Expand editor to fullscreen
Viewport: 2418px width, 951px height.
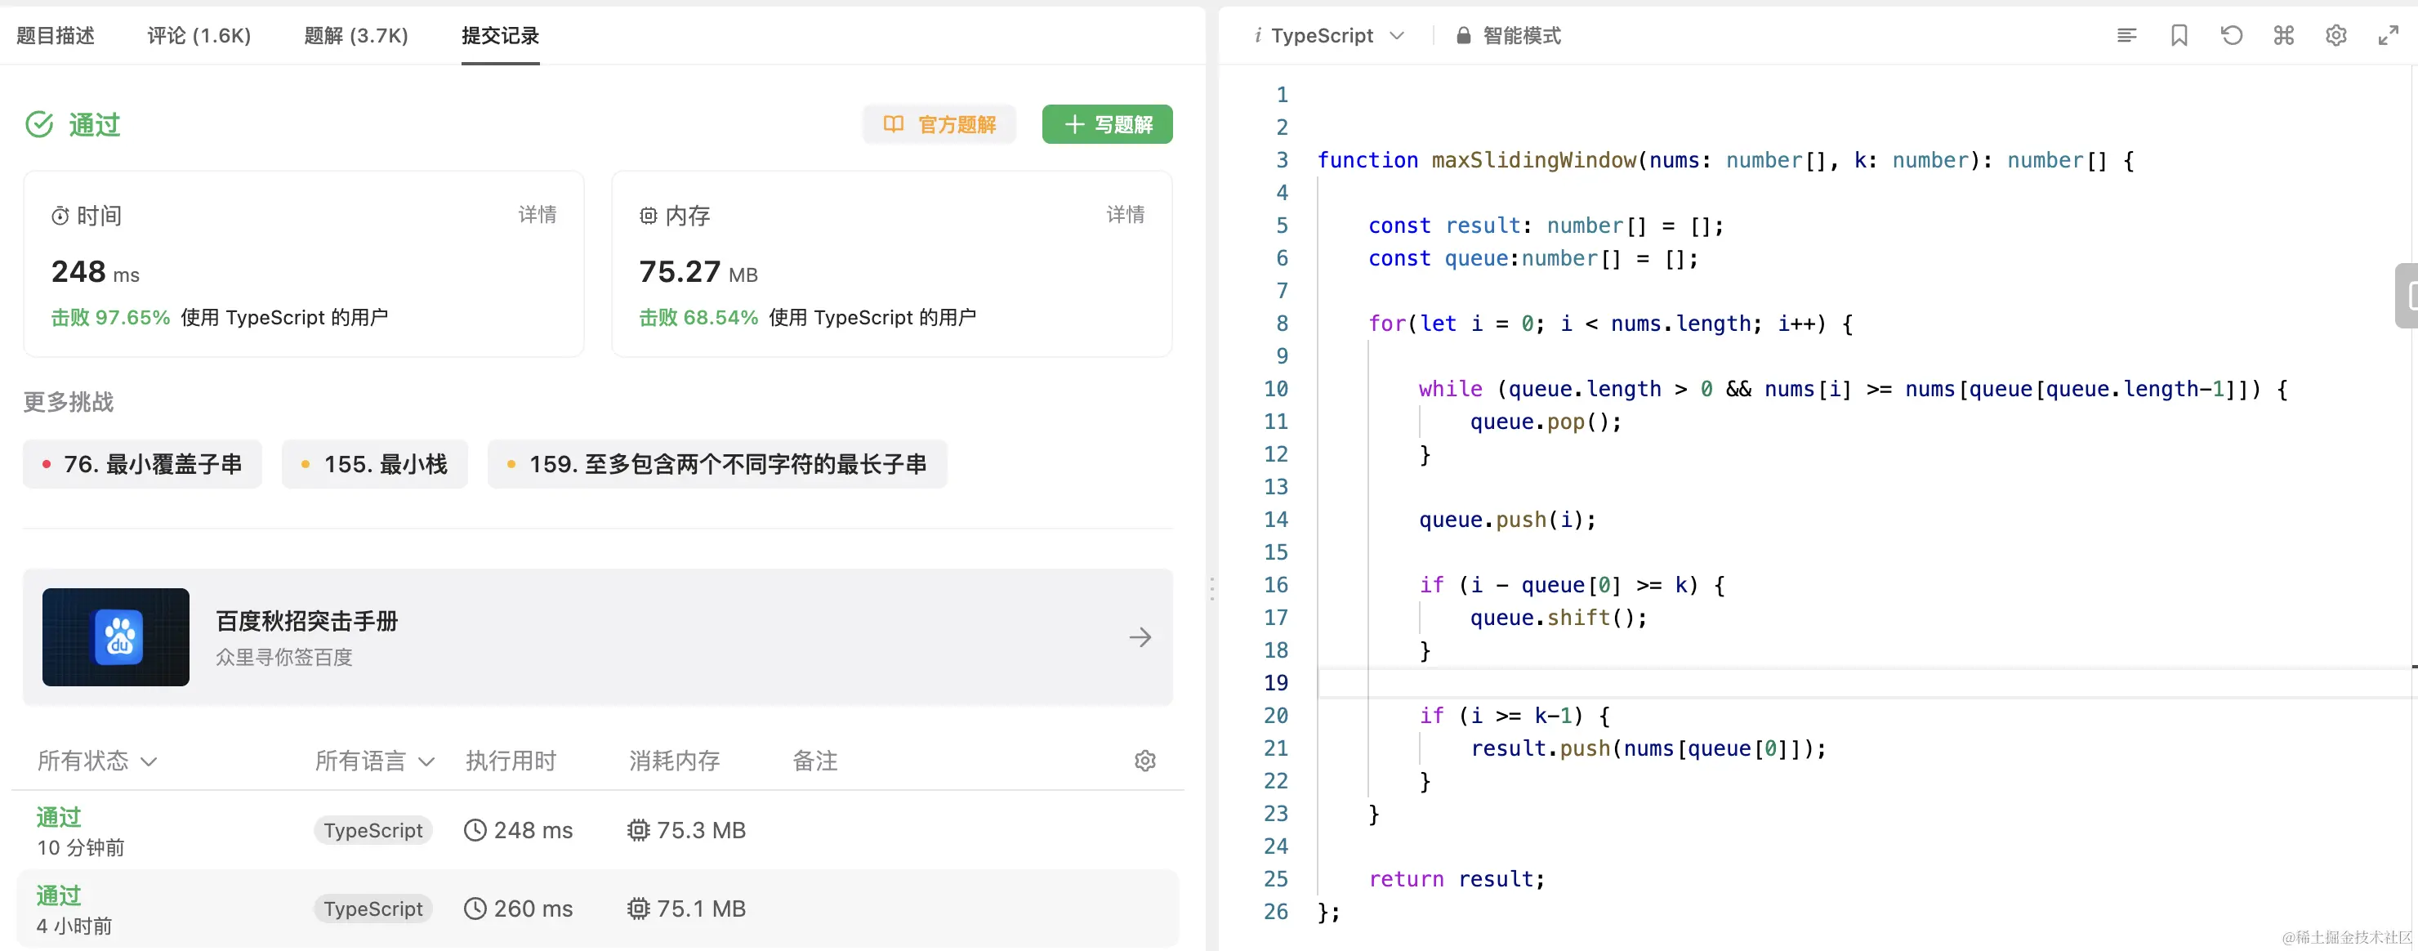(x=2388, y=36)
